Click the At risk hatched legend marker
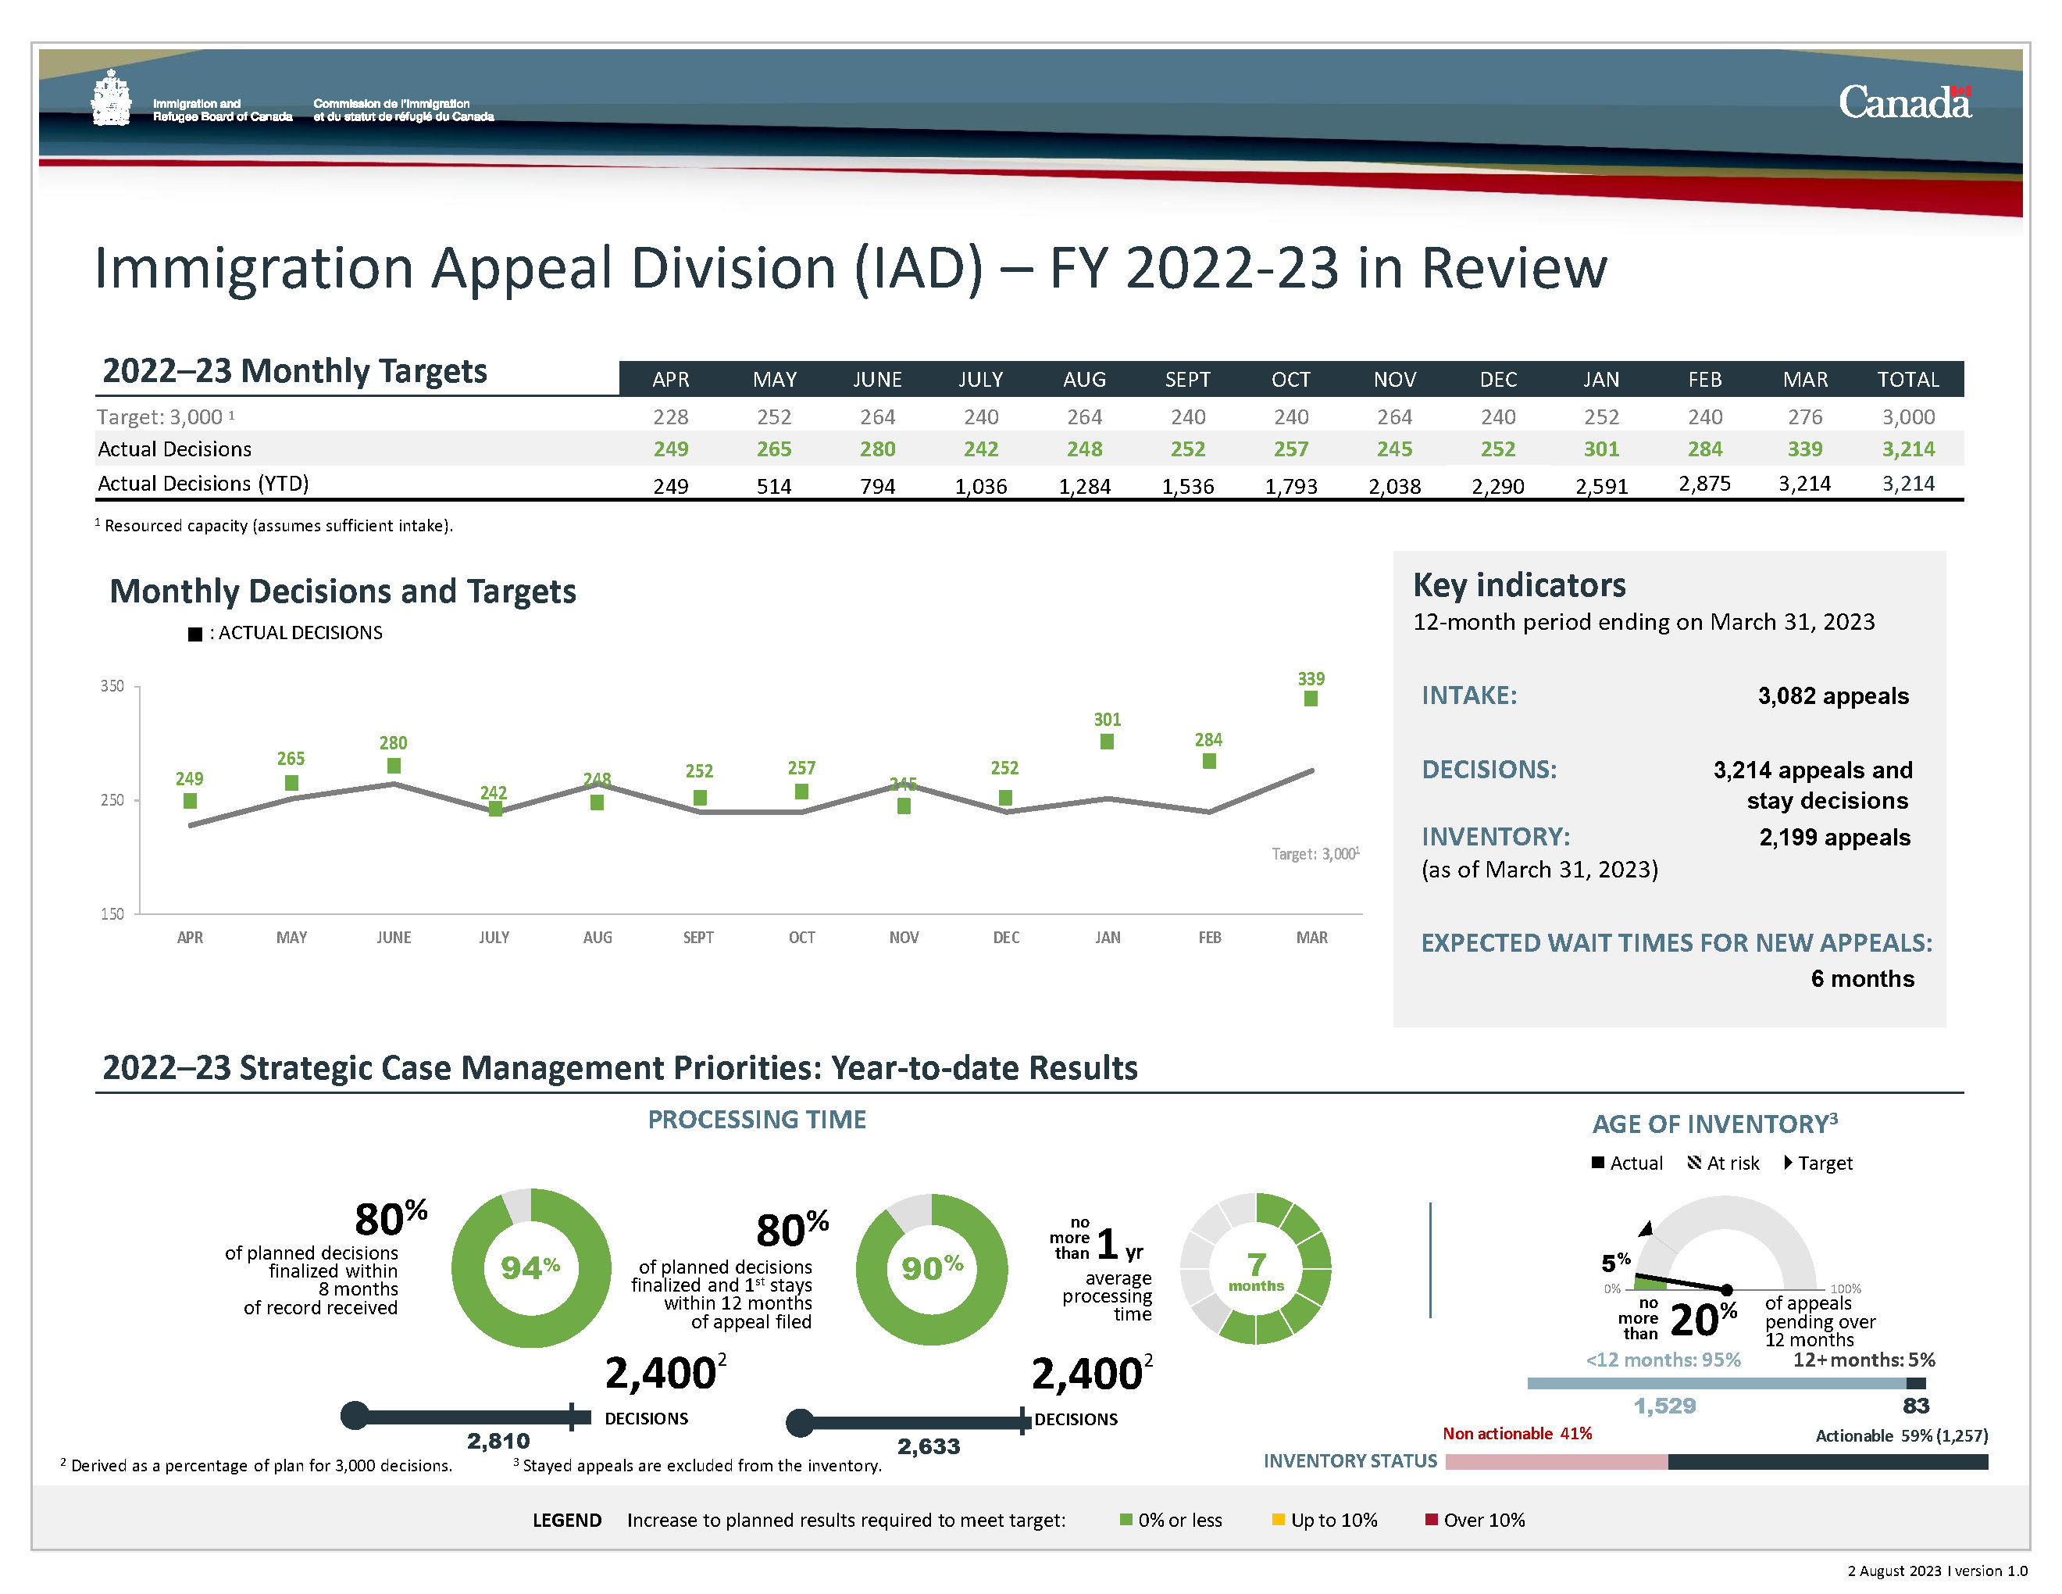Image resolution: width=2062 pixels, height=1594 pixels. pos(1694,1163)
